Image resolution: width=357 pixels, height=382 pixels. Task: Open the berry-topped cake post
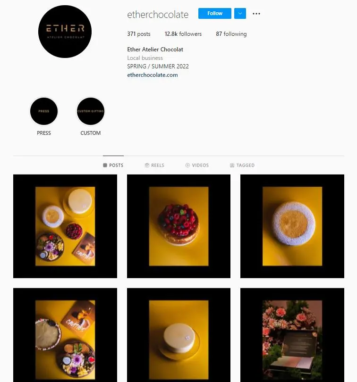click(x=178, y=226)
